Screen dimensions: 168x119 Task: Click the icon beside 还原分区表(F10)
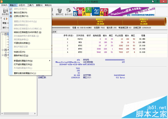(x=11, y=16)
